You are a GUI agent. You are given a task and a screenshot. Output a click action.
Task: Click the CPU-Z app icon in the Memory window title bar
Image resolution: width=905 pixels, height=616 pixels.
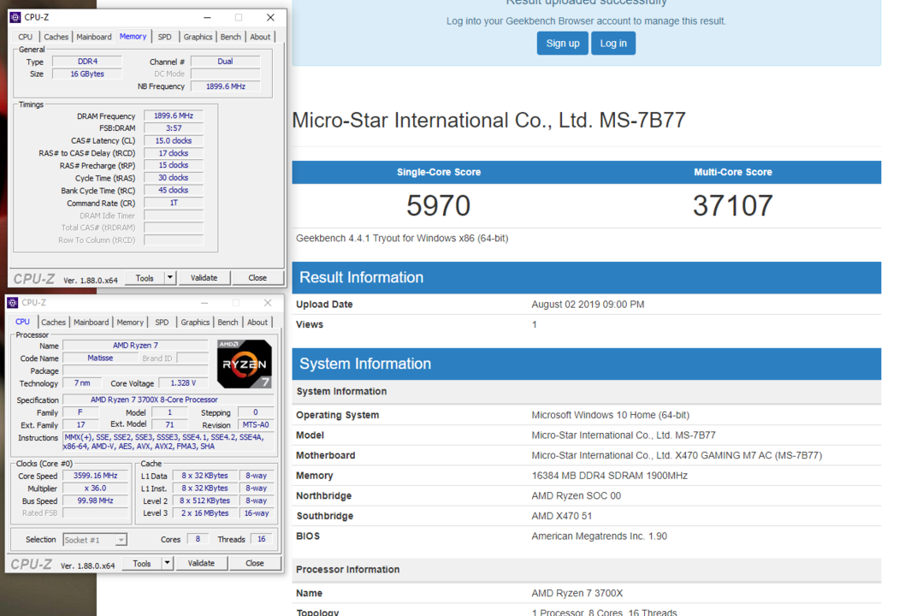point(15,17)
